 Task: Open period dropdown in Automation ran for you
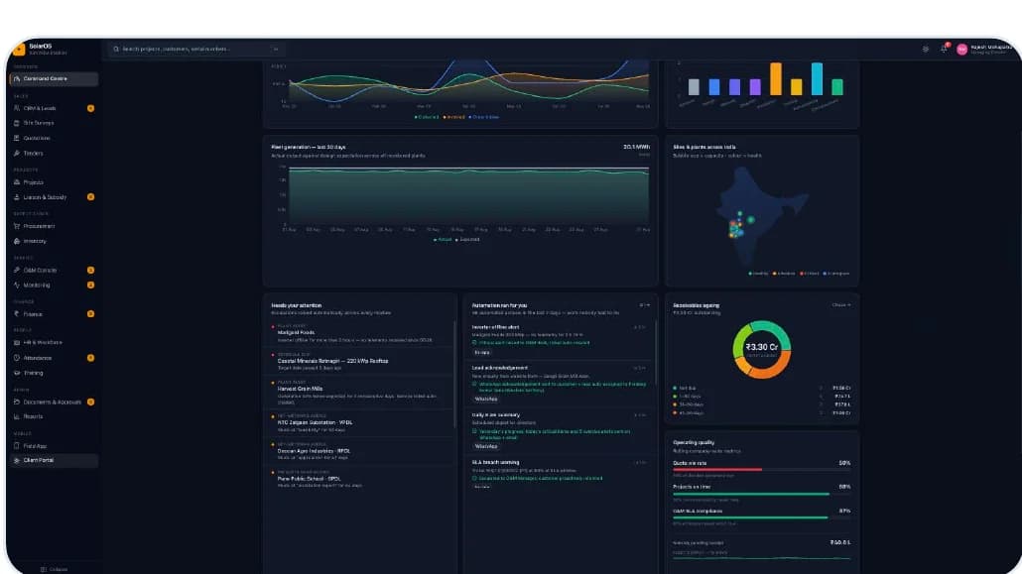coord(644,305)
